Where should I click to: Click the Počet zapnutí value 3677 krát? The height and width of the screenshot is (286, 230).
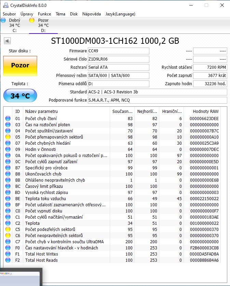click(x=210, y=76)
